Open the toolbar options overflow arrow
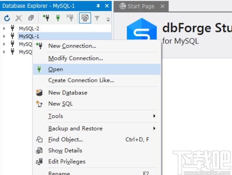This screenshot has height=175, width=232. pyautogui.click(x=108, y=19)
